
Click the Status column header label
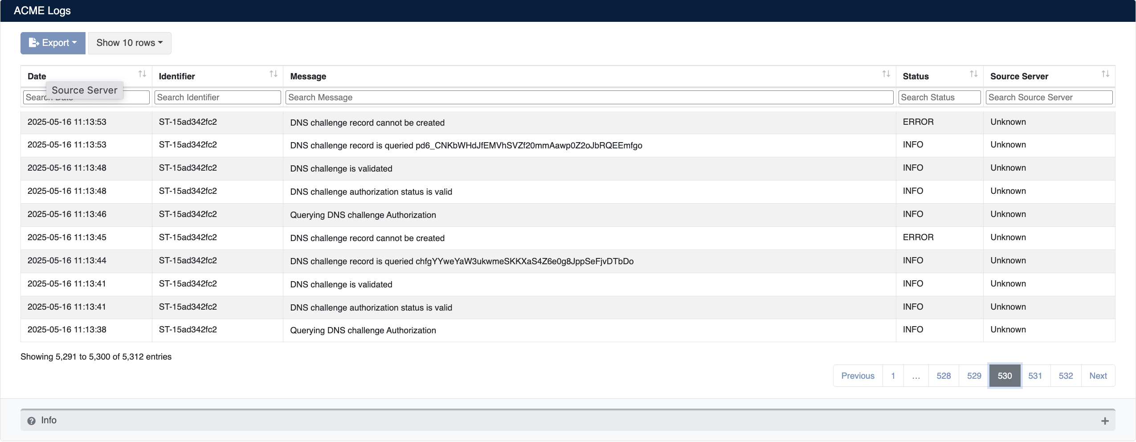(x=915, y=76)
